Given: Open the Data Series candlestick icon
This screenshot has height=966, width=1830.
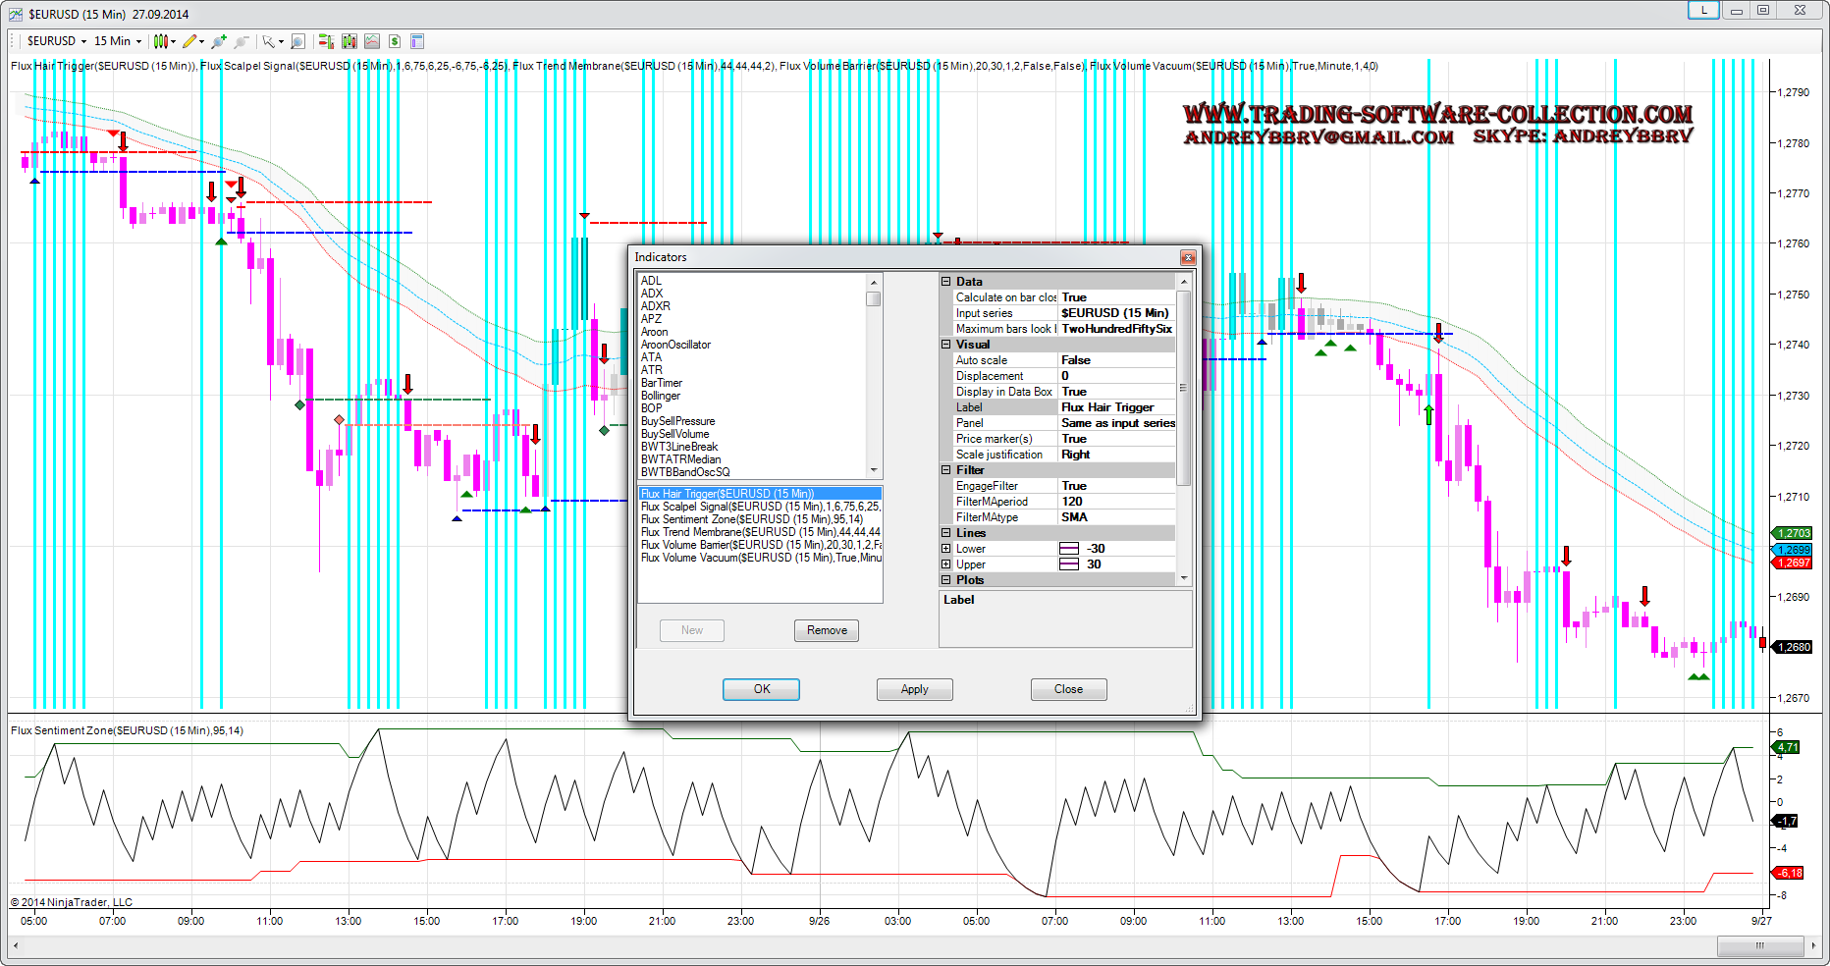Looking at the screenshot, I should pos(349,41).
